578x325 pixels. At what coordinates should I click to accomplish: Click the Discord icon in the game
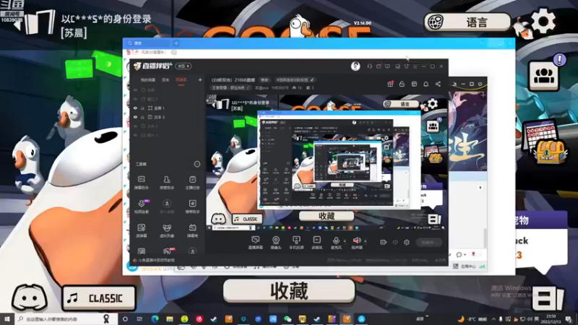[30, 297]
